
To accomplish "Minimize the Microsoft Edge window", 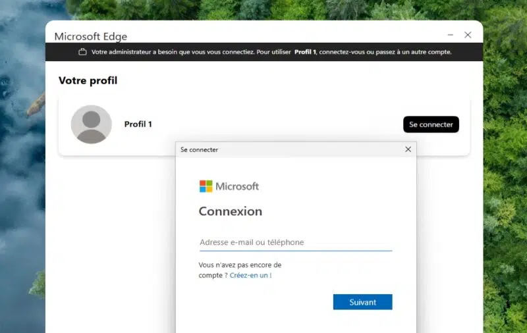I will (x=451, y=35).
